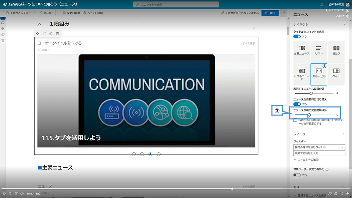Click the section duplicate icon in left rail
The width and height of the screenshot is (352, 198).
(3, 34)
